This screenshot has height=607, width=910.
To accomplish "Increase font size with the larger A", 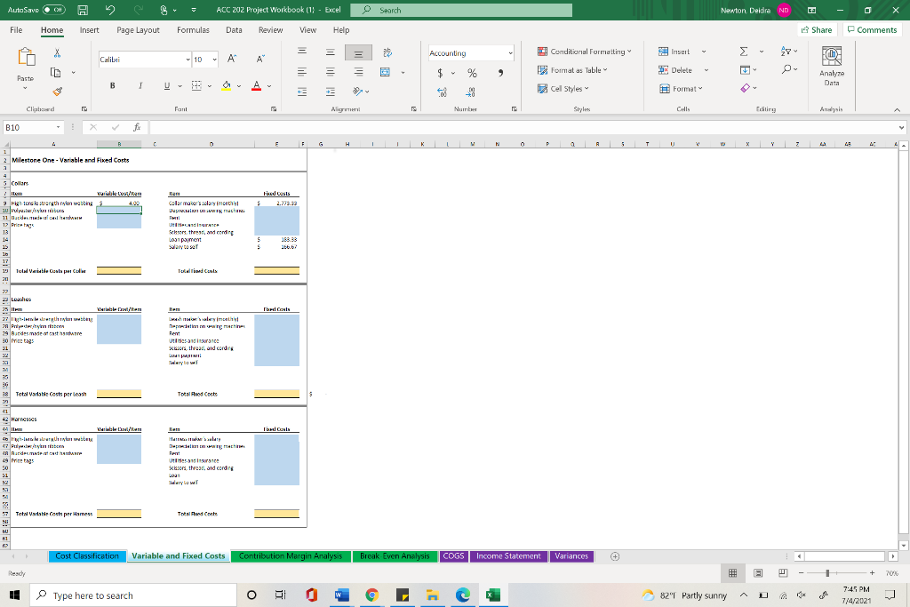I will point(232,59).
